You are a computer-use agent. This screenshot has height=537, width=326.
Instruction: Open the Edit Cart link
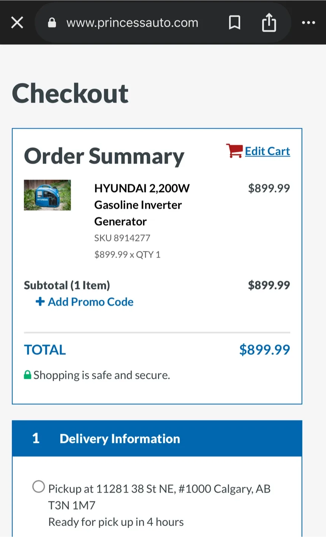(x=268, y=151)
